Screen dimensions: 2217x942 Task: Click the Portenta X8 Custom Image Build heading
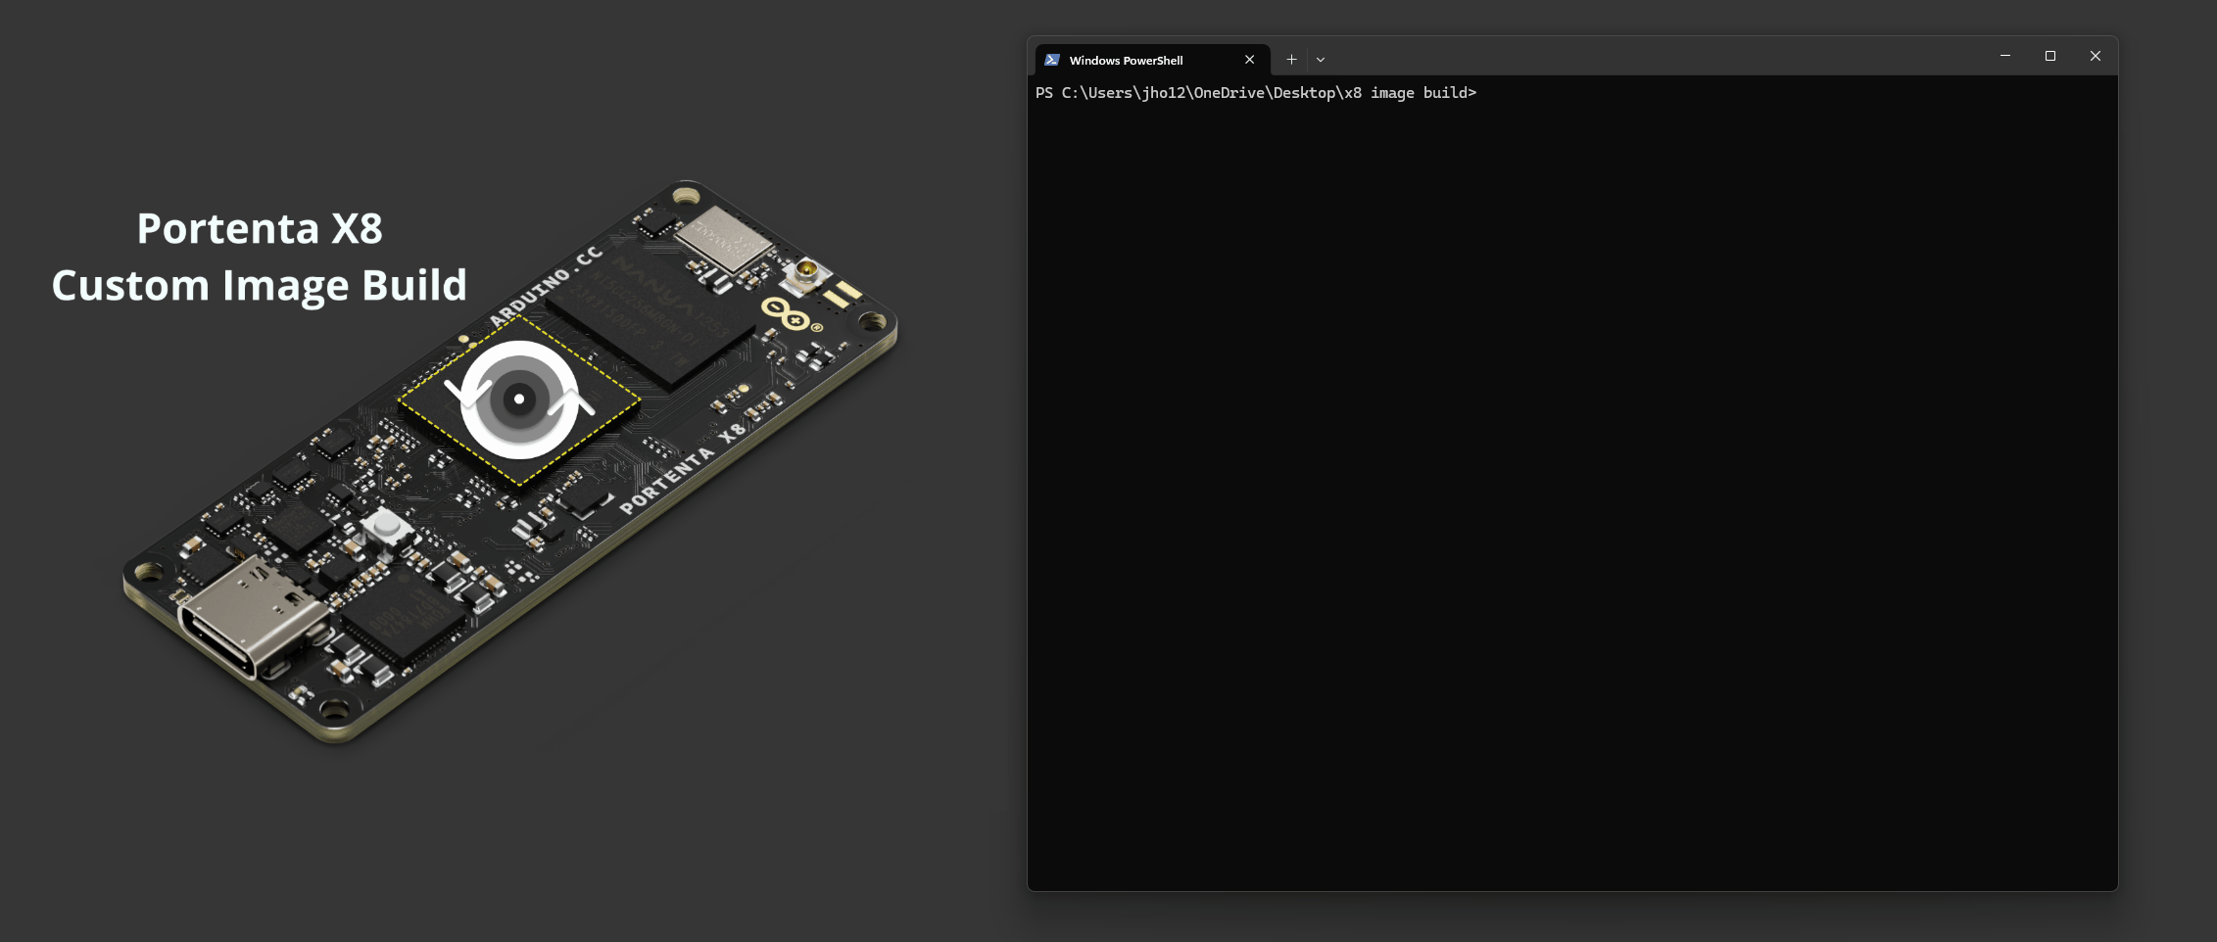coord(260,258)
